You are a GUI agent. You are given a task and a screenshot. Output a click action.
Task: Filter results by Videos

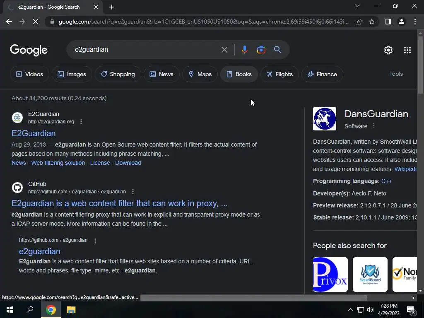(29, 74)
